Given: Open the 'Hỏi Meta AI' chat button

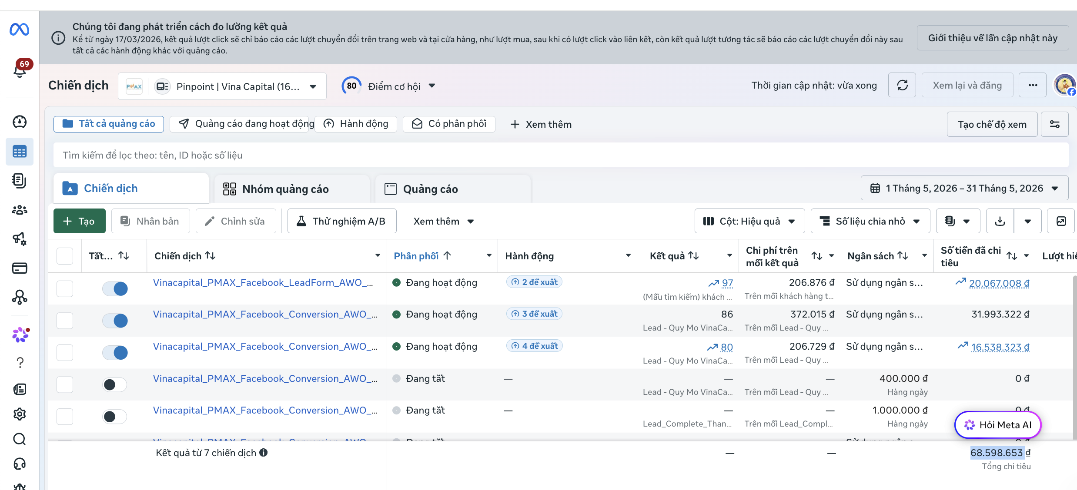Looking at the screenshot, I should pyautogui.click(x=998, y=425).
